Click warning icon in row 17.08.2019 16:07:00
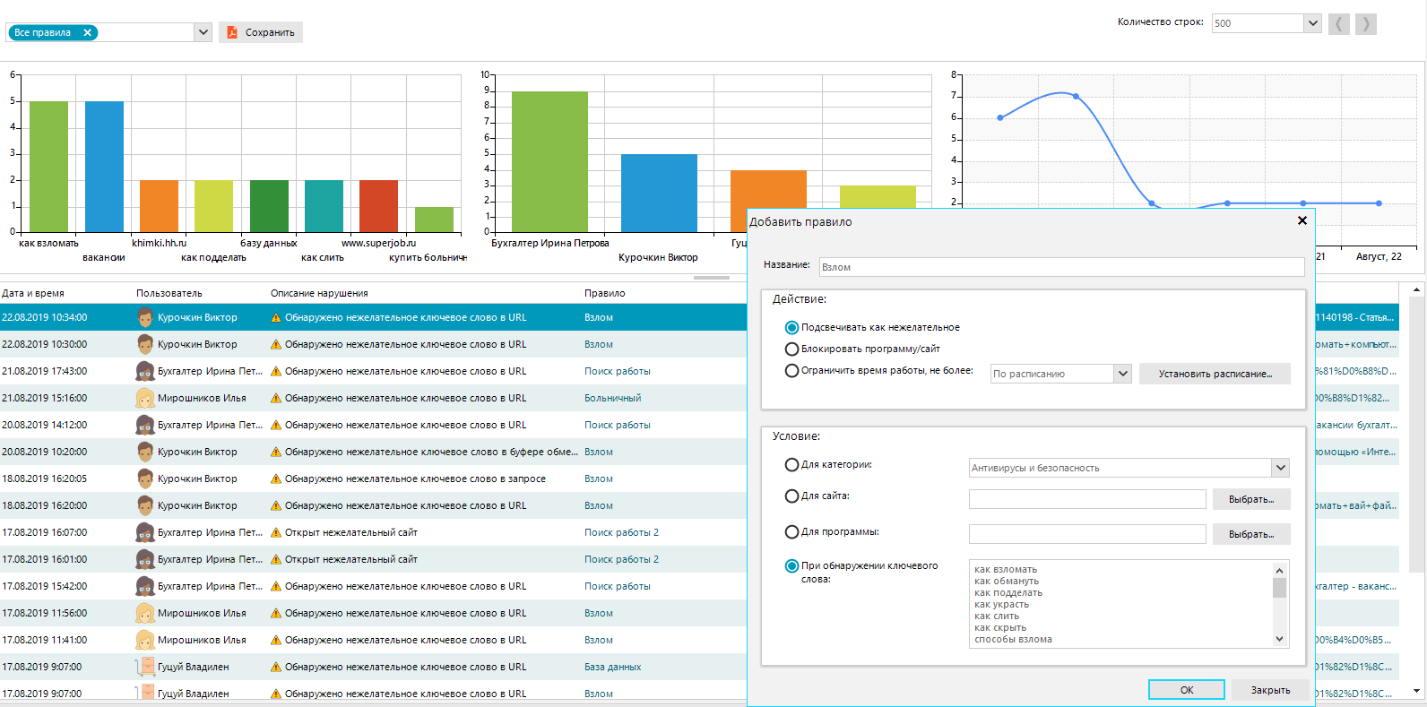The height and width of the screenshot is (707, 1427). click(x=276, y=532)
